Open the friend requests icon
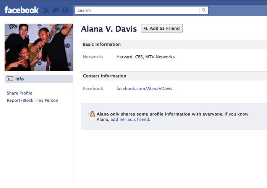The image size is (267, 188). (46, 10)
